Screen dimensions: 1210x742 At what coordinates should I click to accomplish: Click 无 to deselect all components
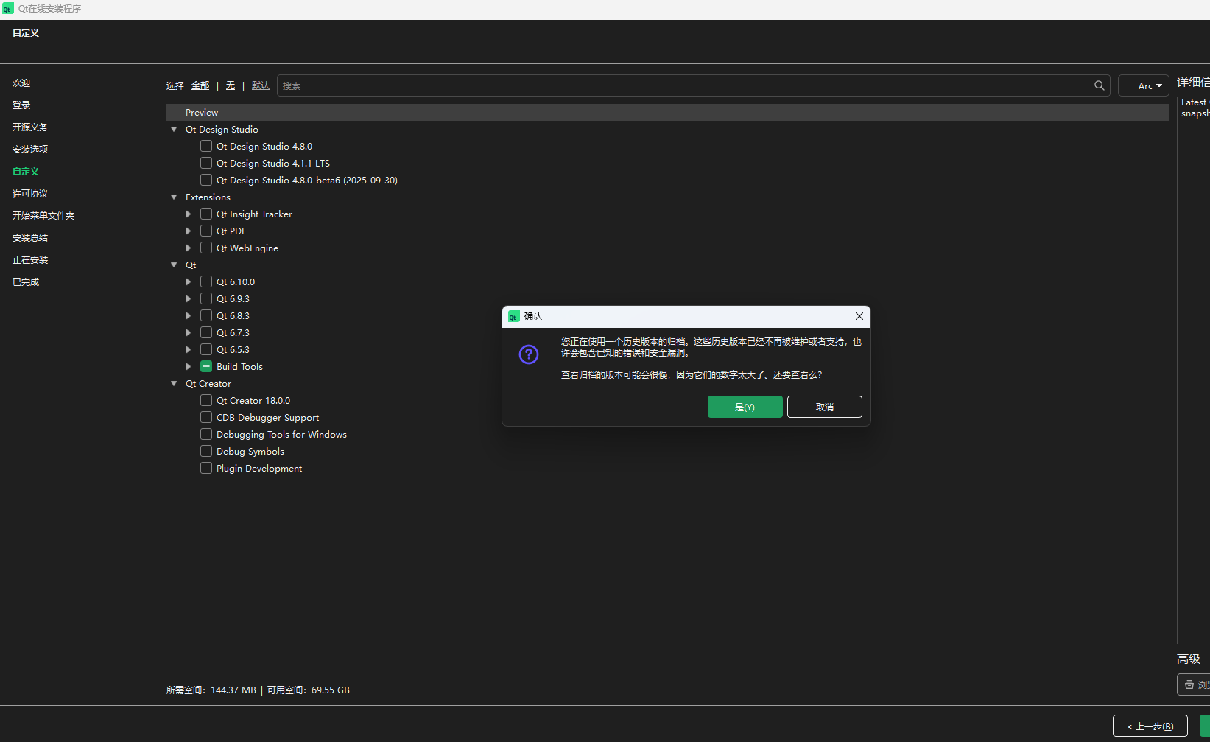click(231, 85)
